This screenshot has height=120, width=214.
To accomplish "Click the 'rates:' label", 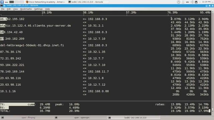I will (160, 104).
